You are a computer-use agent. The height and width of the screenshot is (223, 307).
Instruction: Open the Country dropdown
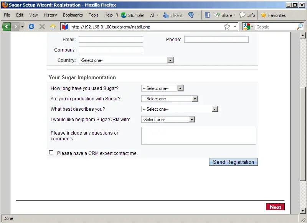point(126,60)
